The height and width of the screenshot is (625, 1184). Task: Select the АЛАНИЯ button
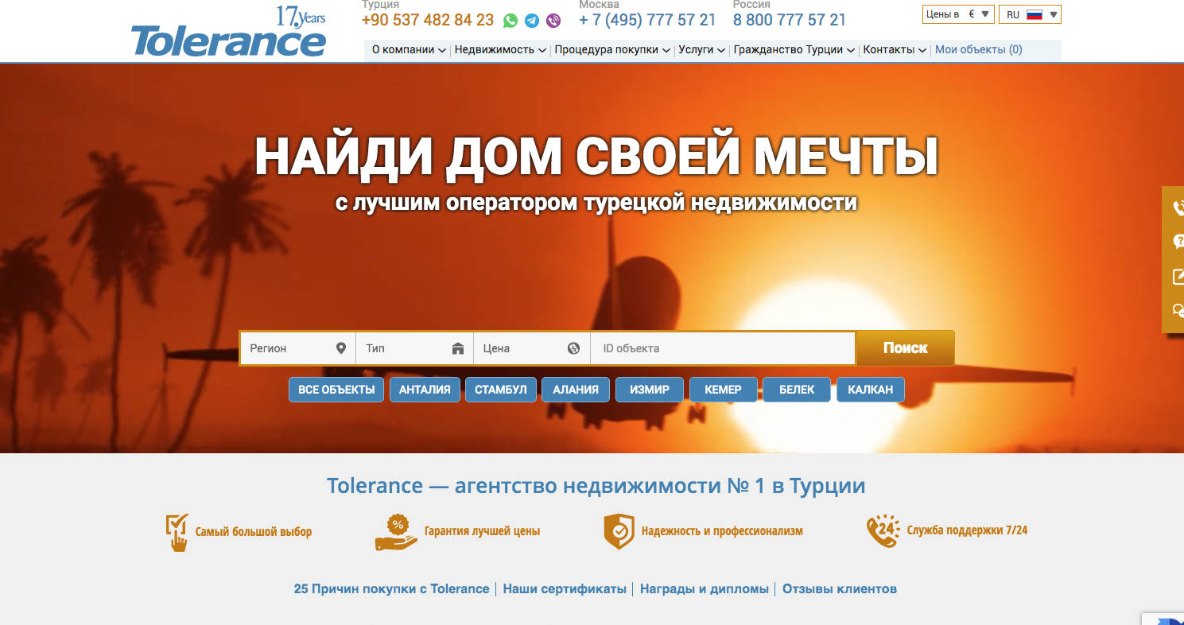click(576, 390)
